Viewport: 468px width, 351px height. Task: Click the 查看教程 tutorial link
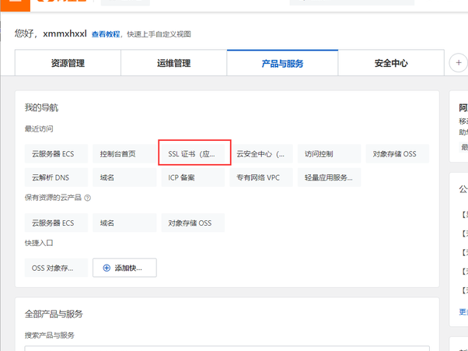tap(106, 34)
